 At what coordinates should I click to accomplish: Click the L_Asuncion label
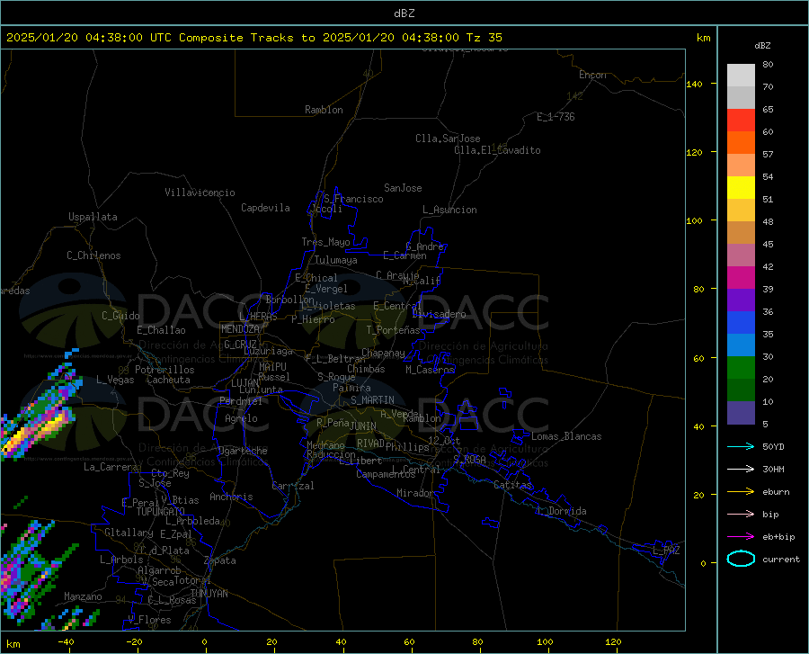[449, 210]
